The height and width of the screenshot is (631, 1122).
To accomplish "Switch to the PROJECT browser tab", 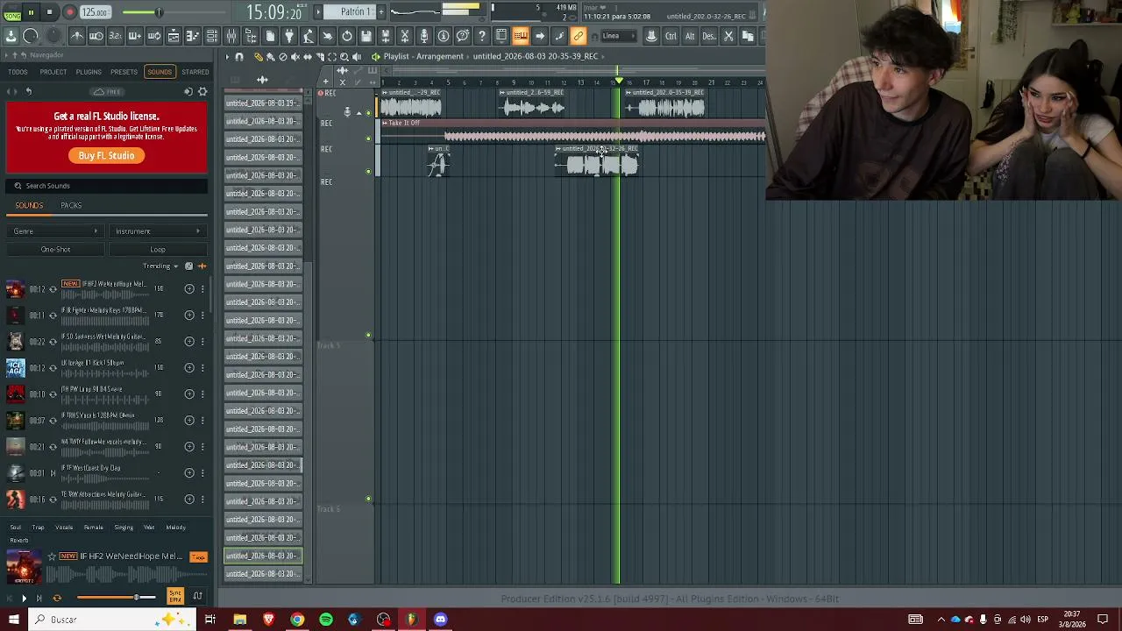I will (53, 72).
